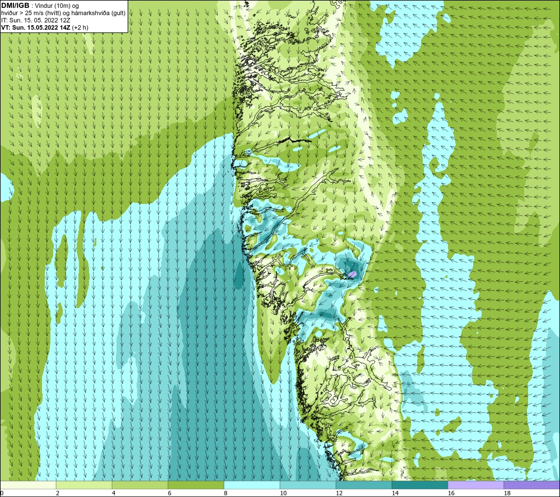
Task: Click legend scale label 6
Action: (x=170, y=494)
